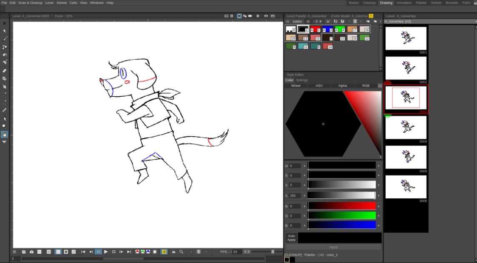Click the alpha A value field
Image resolution: width=477 pixels, height=263 pixels.
coord(295,196)
